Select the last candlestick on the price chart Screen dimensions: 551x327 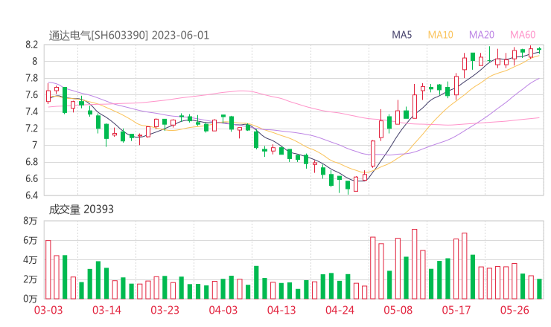[x=539, y=51]
